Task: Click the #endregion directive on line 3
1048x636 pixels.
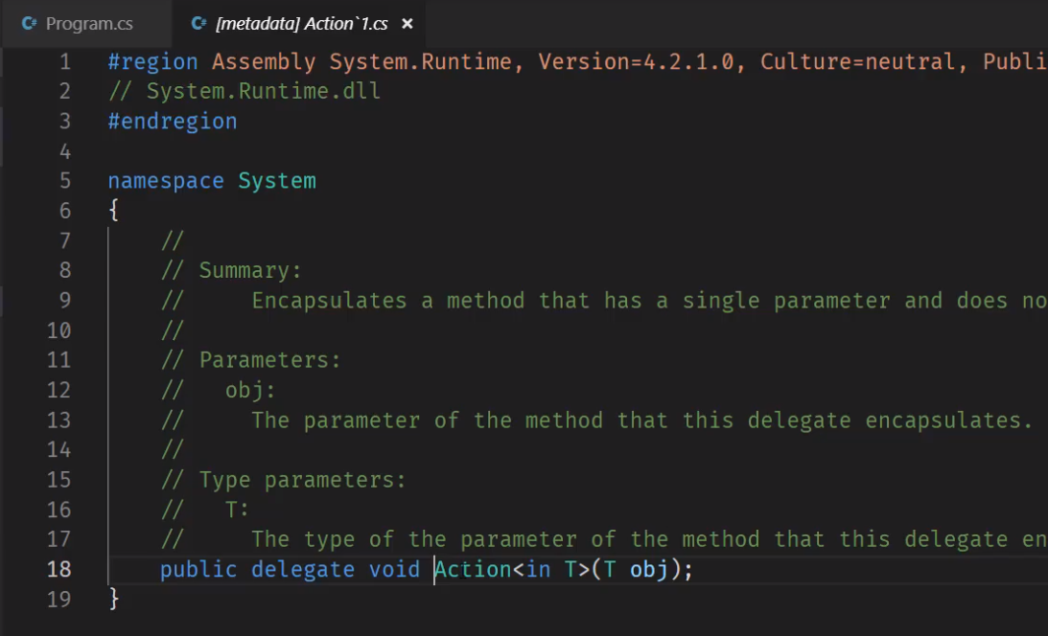Action: click(173, 122)
